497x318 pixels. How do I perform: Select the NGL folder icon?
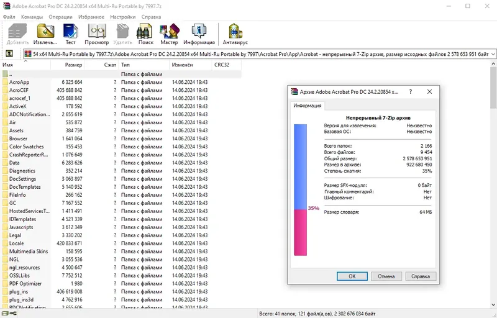pyautogui.click(x=5, y=260)
